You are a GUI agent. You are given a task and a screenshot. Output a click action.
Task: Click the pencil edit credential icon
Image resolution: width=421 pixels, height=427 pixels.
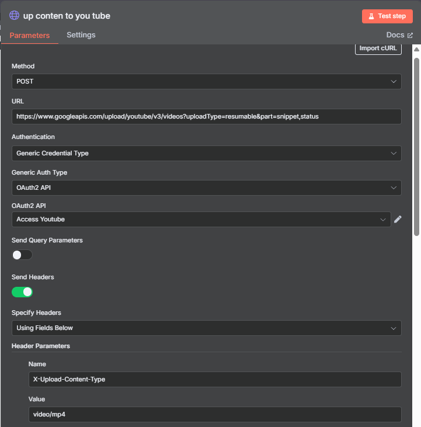click(x=398, y=219)
